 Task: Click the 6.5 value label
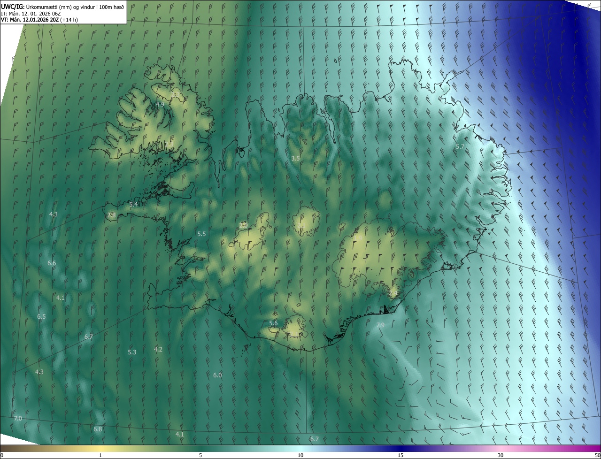[41, 317]
